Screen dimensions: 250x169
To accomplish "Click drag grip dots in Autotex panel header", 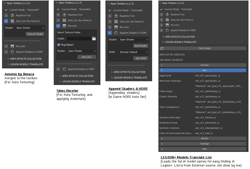I will pos(45,3).
